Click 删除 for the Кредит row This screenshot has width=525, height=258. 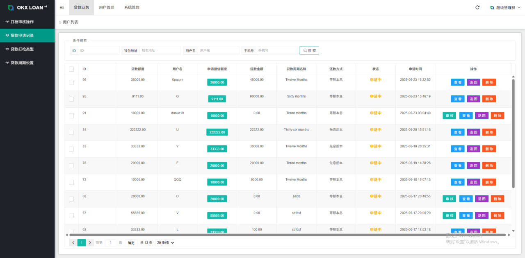point(489,82)
